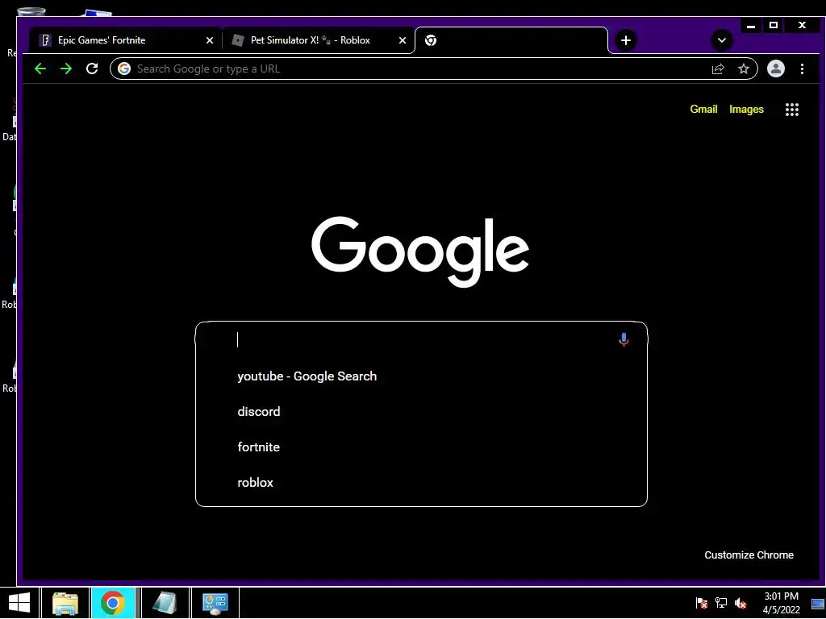This screenshot has height=619, width=826.
Task: Maximize the Chrome window
Action: [774, 25]
